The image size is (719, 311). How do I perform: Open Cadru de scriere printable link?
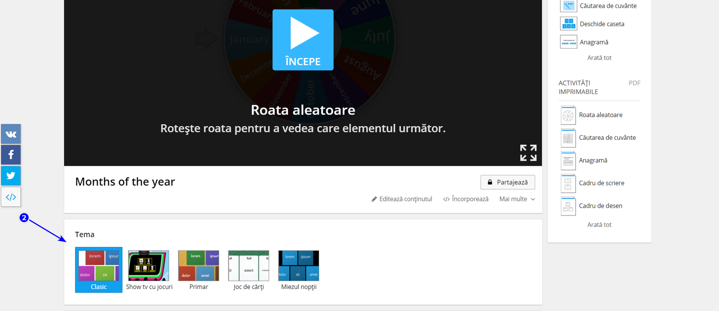602,183
